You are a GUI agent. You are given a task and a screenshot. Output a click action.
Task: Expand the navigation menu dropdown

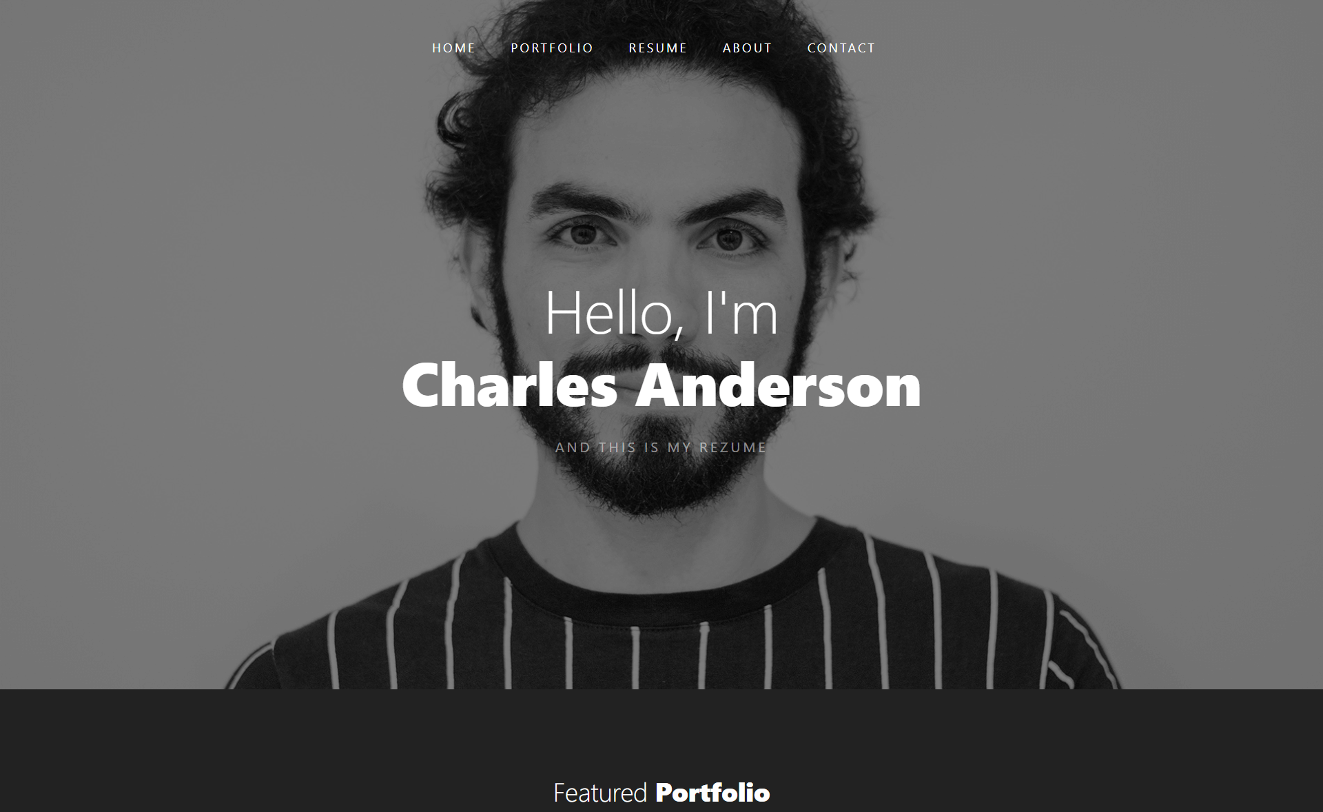[x=552, y=48]
